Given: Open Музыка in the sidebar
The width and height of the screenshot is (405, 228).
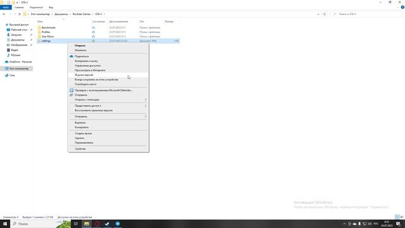Looking at the screenshot, I should 15,55.
